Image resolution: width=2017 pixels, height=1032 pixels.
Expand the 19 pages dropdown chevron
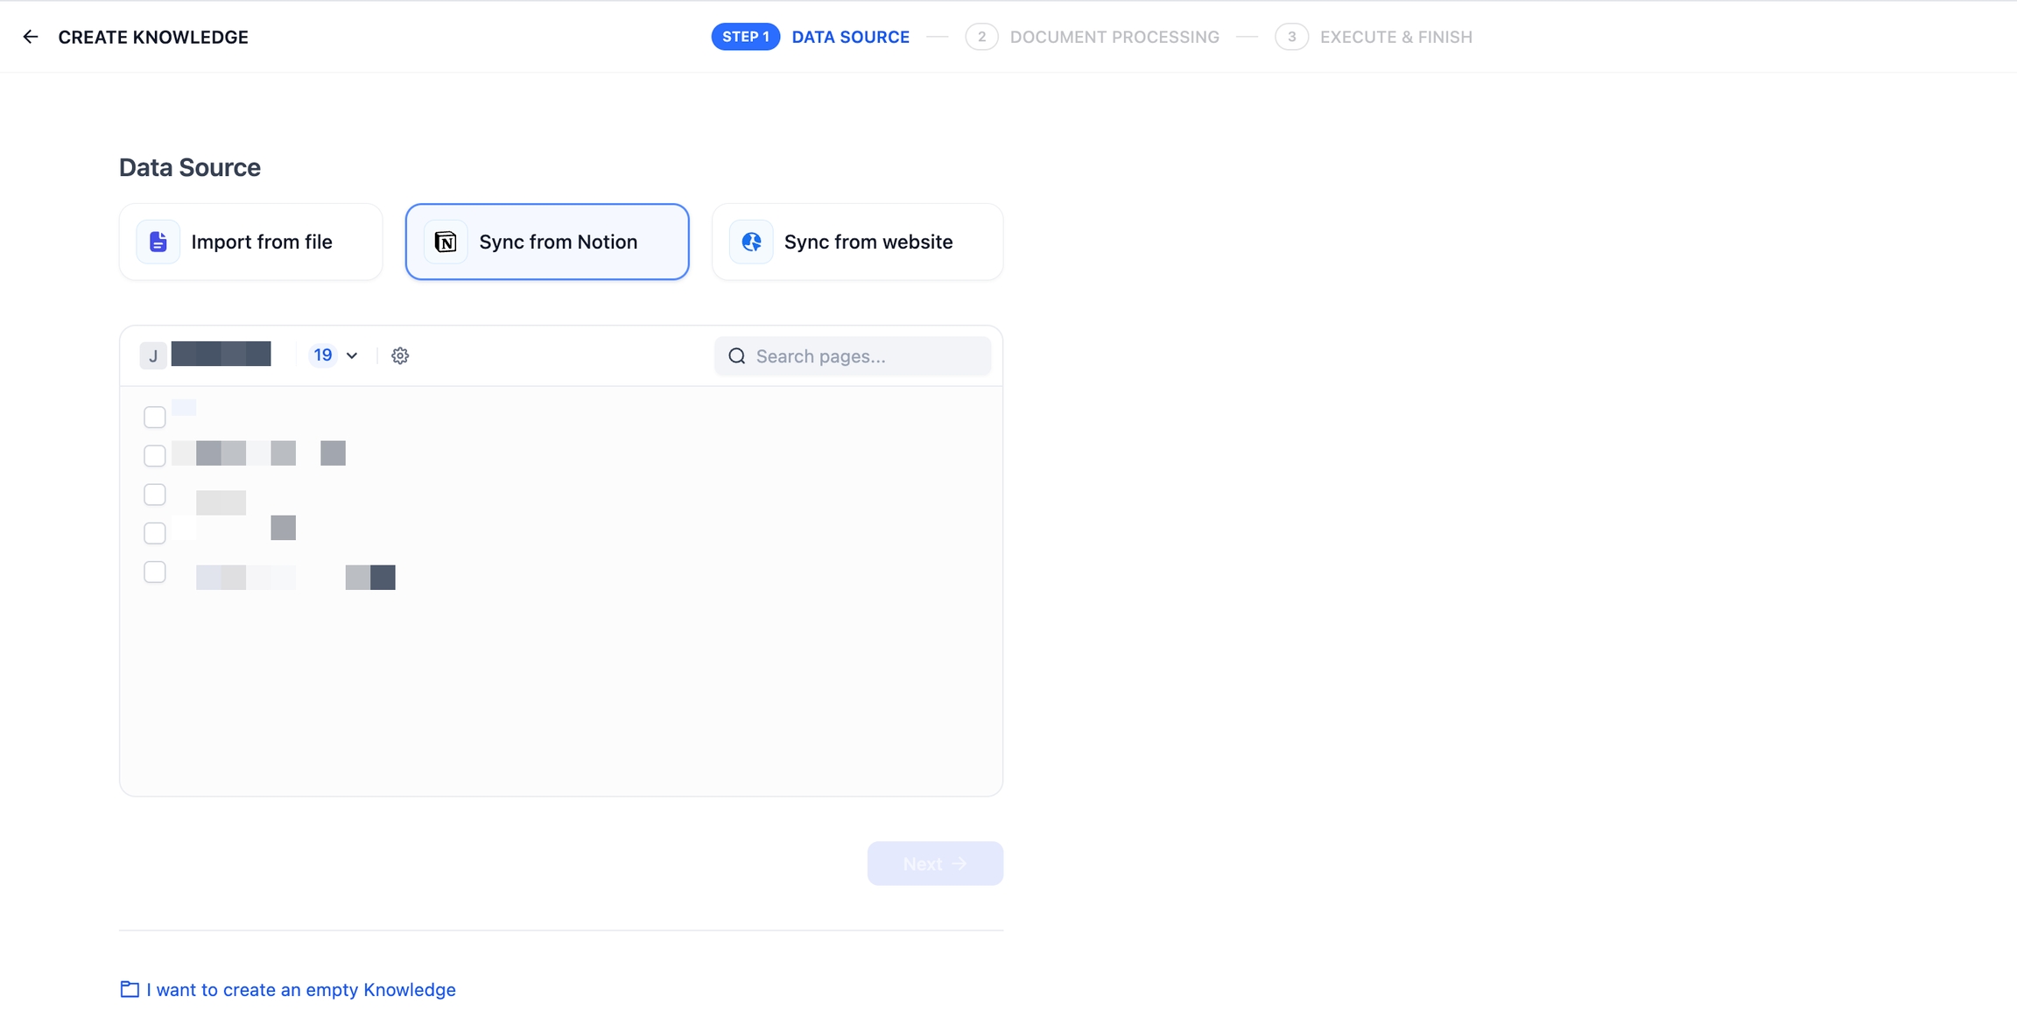point(352,355)
